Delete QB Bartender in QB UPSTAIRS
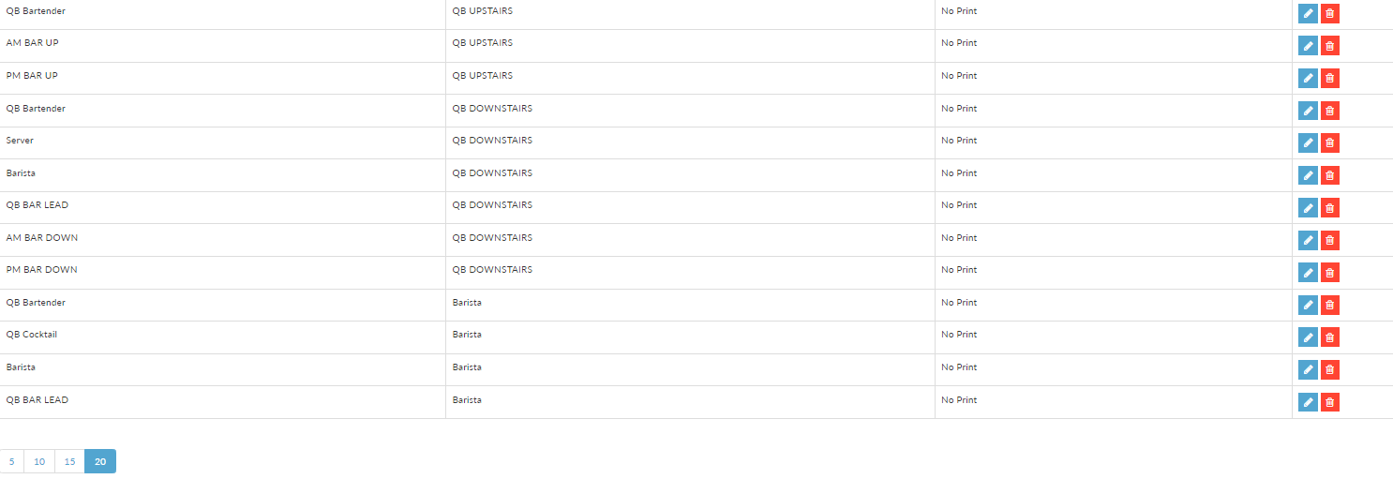 pyautogui.click(x=1329, y=13)
